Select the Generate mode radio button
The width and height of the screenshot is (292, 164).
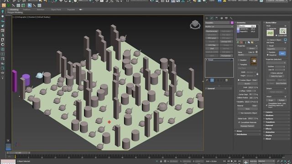click(x=268, y=29)
